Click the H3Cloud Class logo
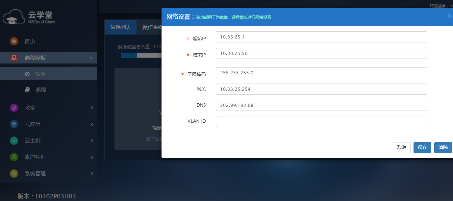 point(29,17)
